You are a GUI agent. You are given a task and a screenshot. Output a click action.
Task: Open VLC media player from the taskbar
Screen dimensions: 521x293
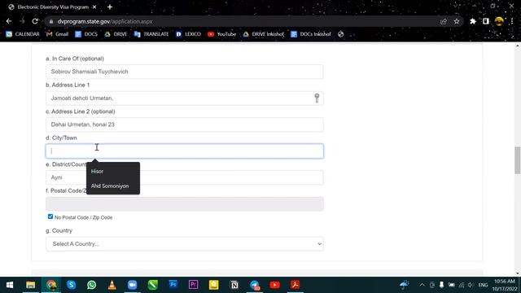pos(112,285)
